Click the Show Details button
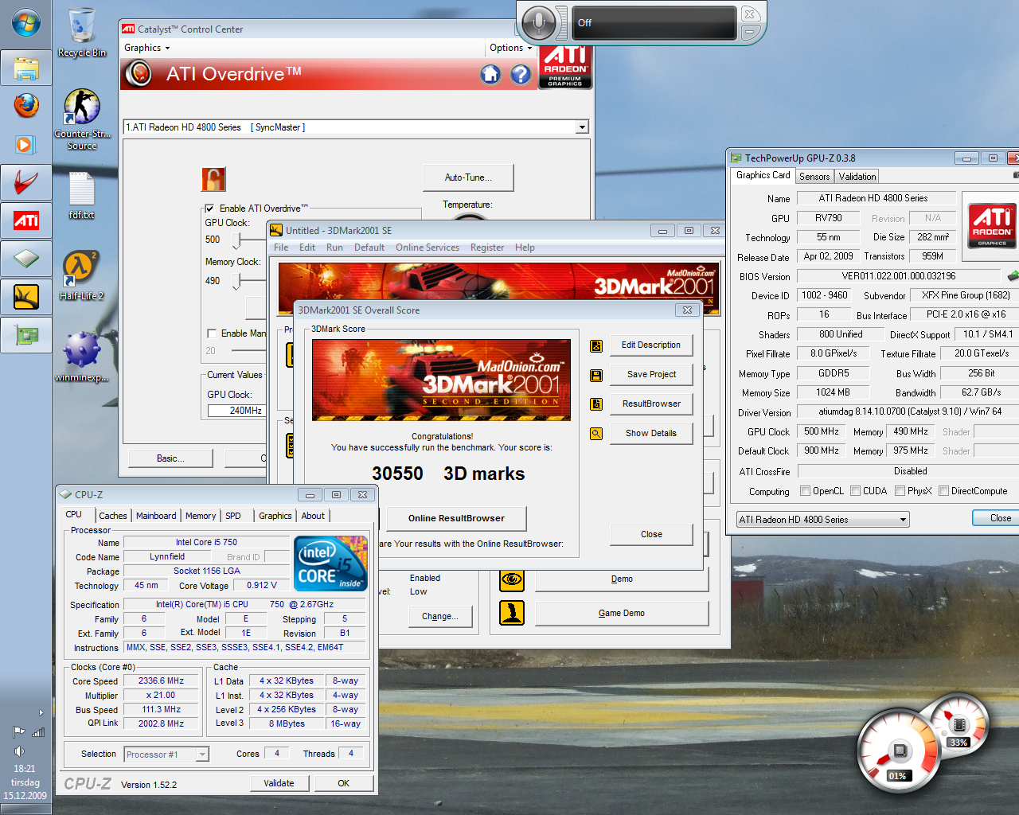 [x=651, y=433]
